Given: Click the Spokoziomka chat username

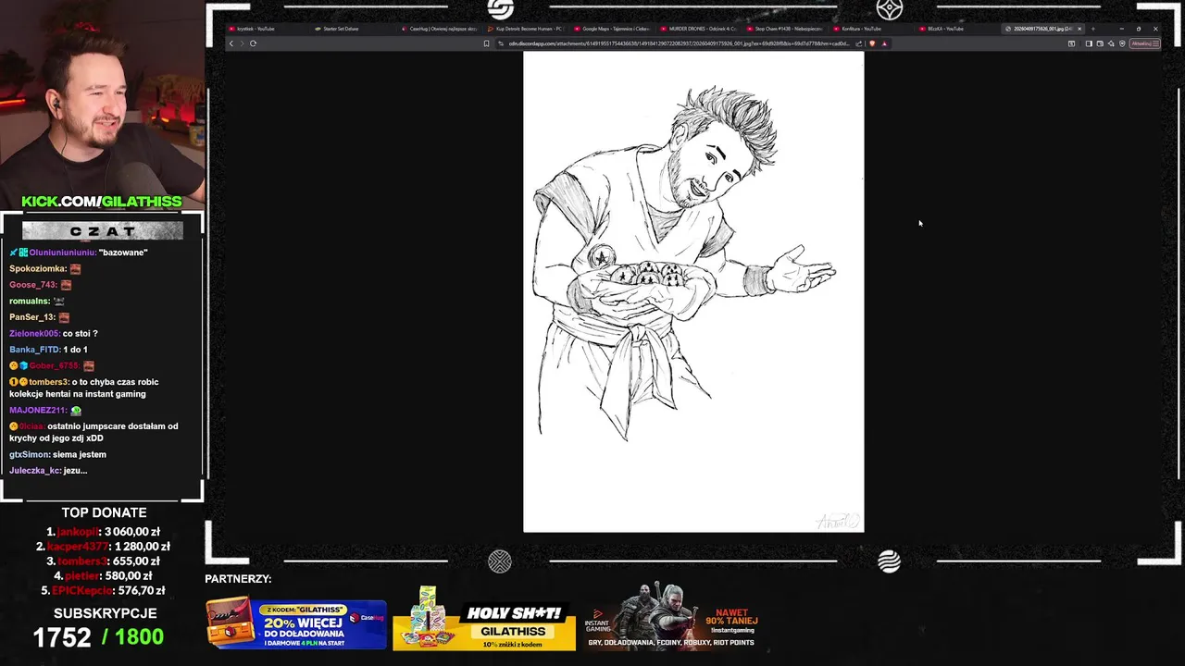Looking at the screenshot, I should 37,268.
